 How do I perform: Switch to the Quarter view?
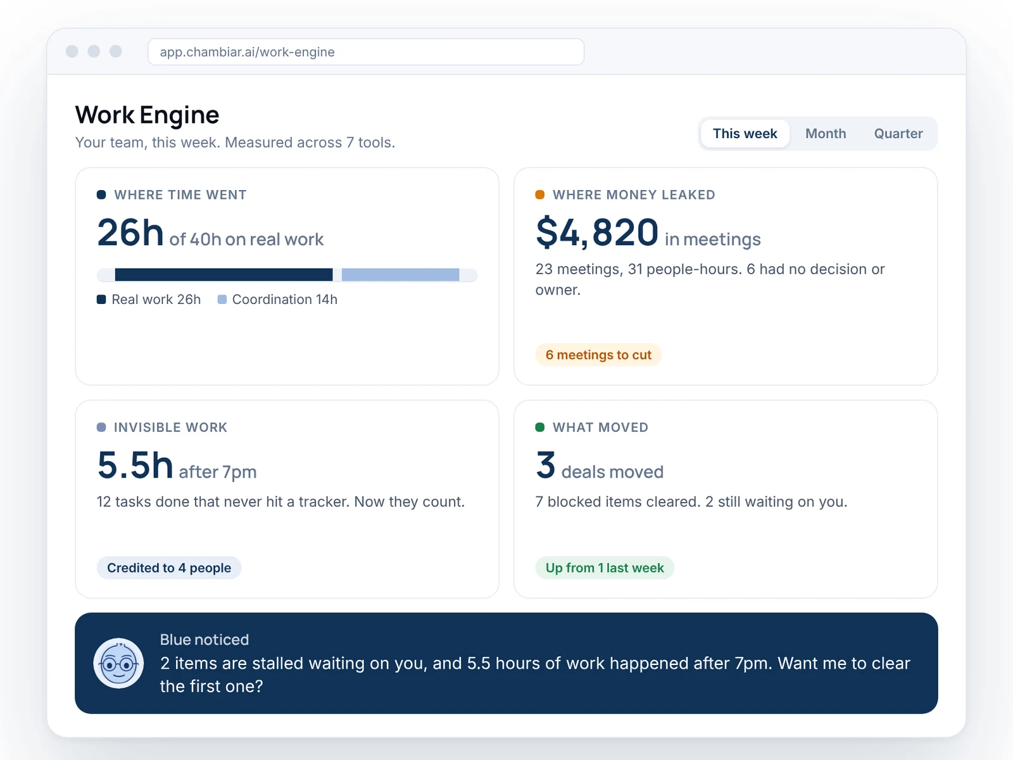[x=898, y=134]
